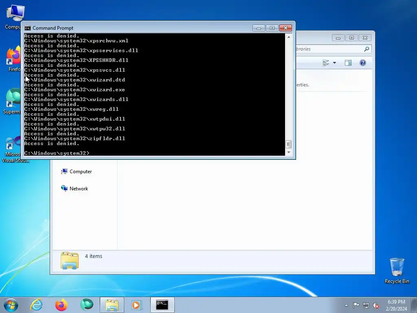Click the muted volume tray icon
Screen dimensions: 417x313
pyautogui.click(x=376, y=305)
